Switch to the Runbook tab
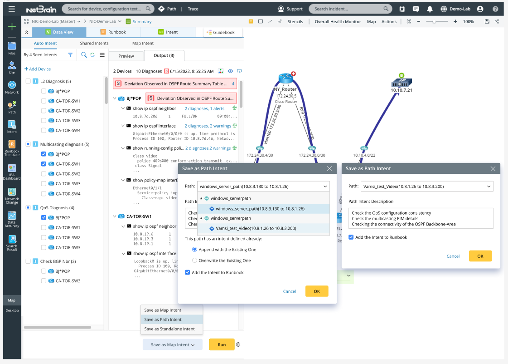 tap(113, 32)
